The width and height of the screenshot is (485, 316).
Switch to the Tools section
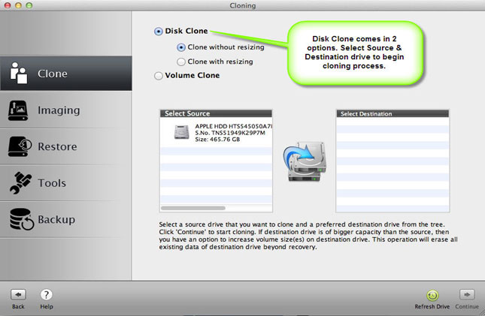click(52, 183)
